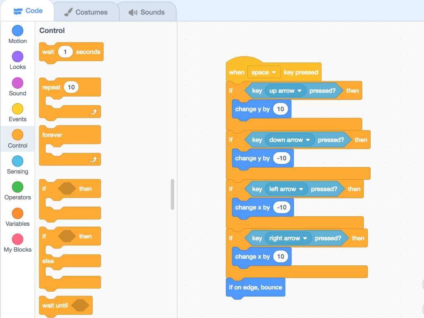Select the Control category circle
Screen dimensions: 424x318
point(17,135)
